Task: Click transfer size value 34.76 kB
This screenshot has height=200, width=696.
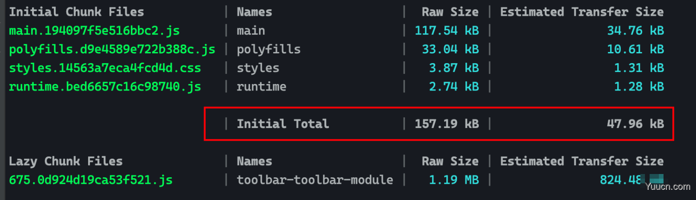Action: coord(636,31)
